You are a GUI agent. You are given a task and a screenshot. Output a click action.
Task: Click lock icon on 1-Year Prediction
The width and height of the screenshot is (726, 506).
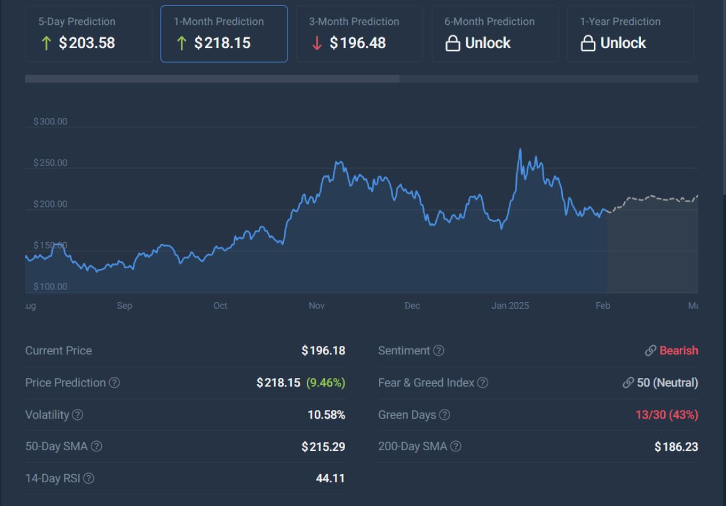click(x=588, y=44)
